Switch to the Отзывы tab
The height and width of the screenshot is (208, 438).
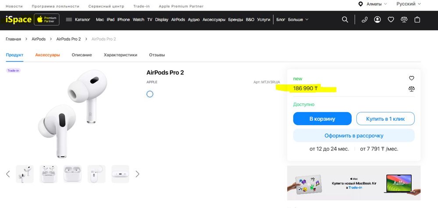point(157,55)
